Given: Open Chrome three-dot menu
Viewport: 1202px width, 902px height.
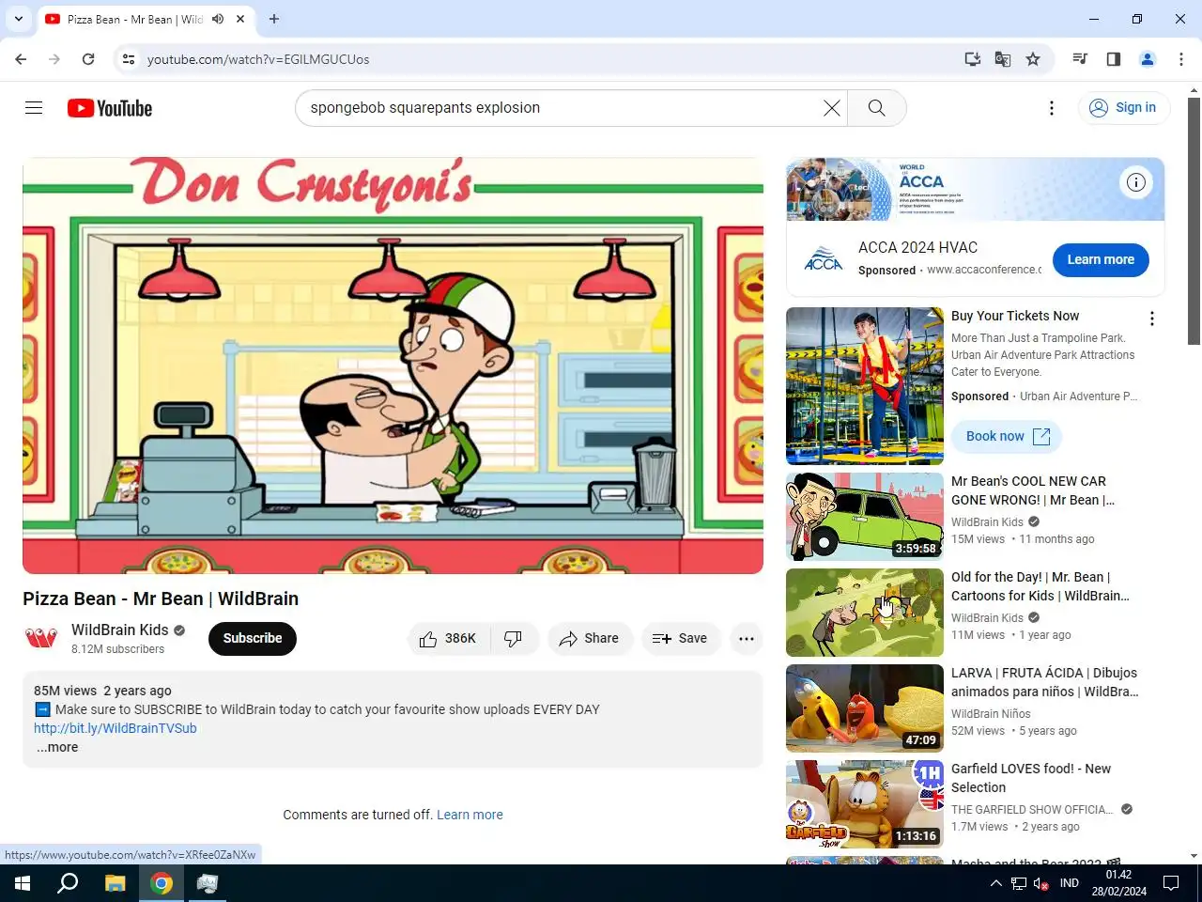Looking at the screenshot, I should pos(1181,59).
